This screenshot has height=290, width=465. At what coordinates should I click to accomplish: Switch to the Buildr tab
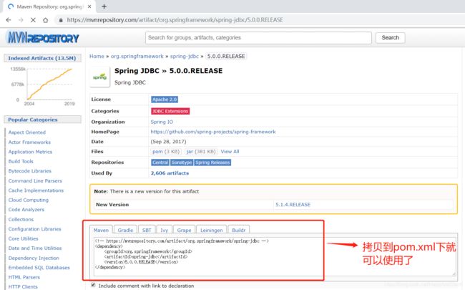tap(238, 230)
